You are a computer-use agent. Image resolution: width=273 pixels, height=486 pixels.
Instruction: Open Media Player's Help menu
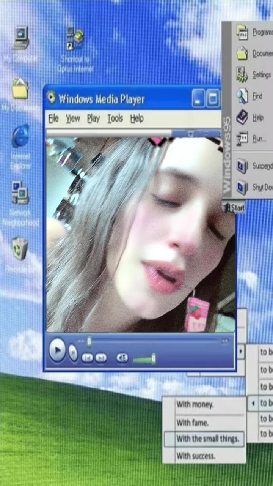pos(137,118)
